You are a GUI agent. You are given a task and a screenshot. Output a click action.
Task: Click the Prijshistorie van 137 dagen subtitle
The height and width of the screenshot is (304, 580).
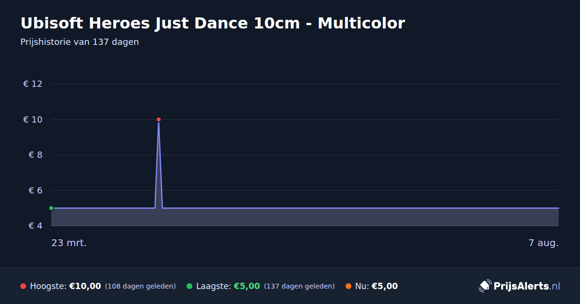pos(80,42)
